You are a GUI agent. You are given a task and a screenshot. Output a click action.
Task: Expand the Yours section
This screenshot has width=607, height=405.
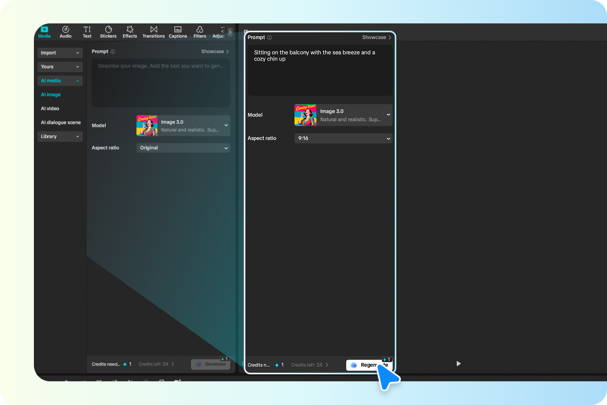[x=60, y=67]
